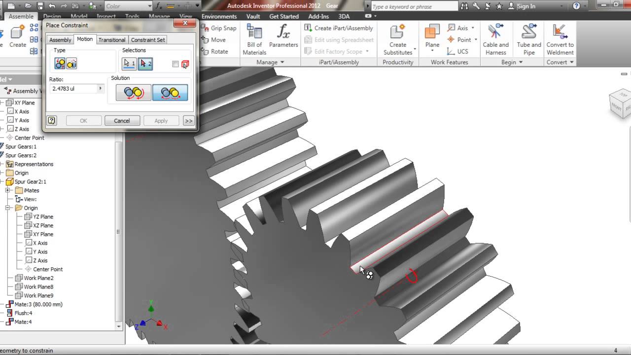
Task: Open search binoculars icon
Action: [x=464, y=6]
